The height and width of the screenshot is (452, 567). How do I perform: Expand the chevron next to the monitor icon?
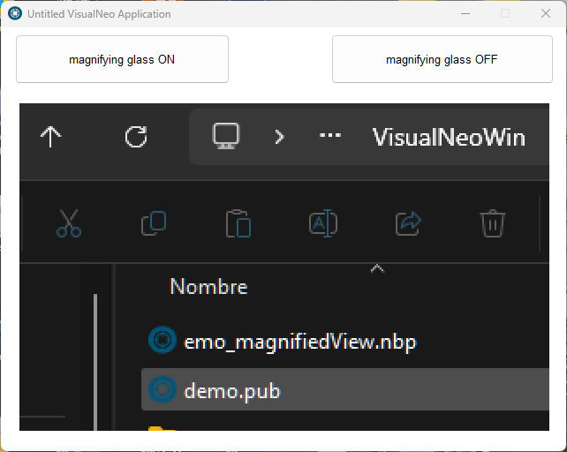click(279, 137)
